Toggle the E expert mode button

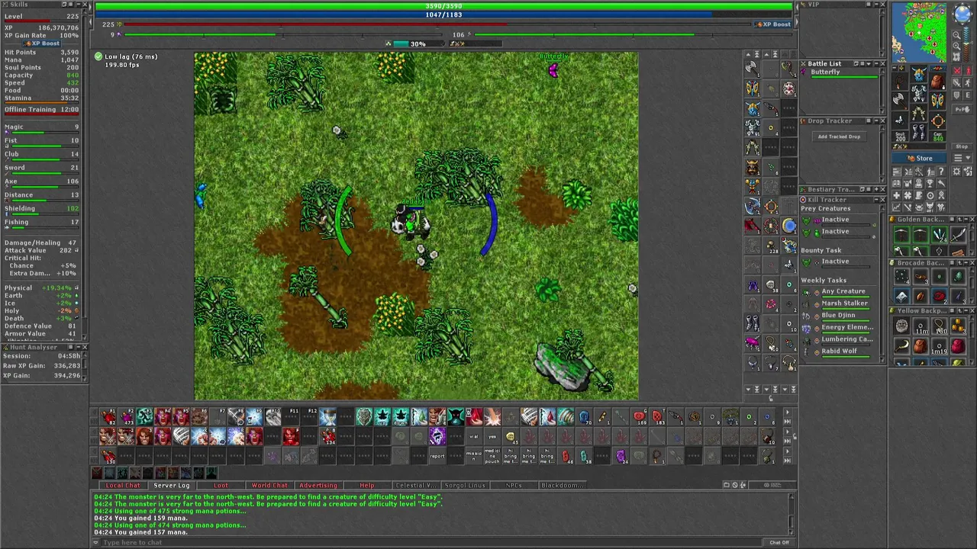tap(968, 95)
